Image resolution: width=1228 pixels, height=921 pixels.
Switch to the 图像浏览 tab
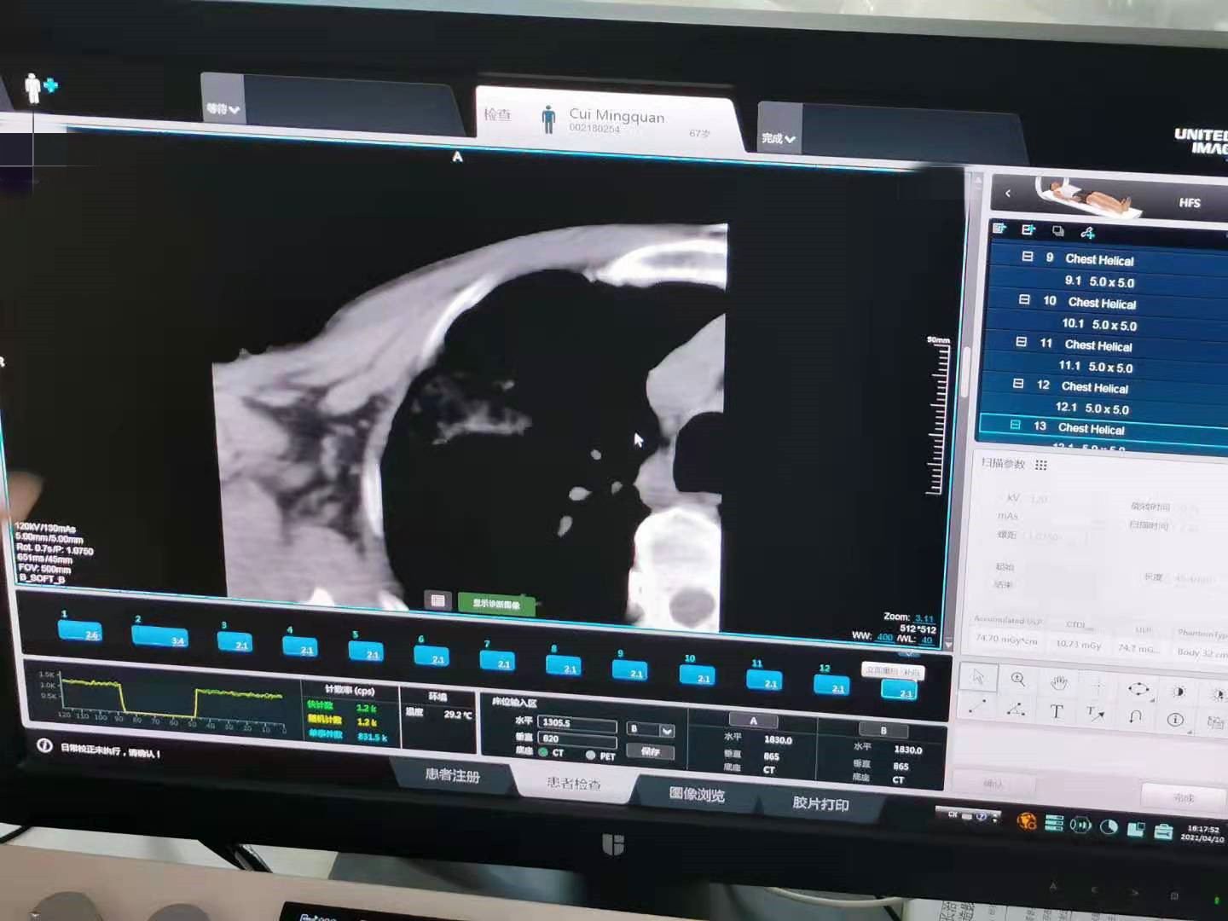(697, 795)
